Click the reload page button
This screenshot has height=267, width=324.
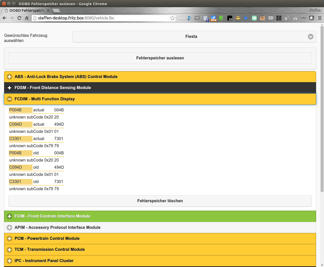click(x=19, y=18)
